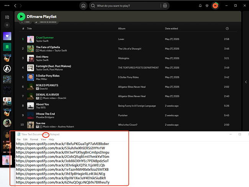The image size is (249, 187).
Task: Open Being Funny In A Foreign Language album
Action: [x=137, y=106]
